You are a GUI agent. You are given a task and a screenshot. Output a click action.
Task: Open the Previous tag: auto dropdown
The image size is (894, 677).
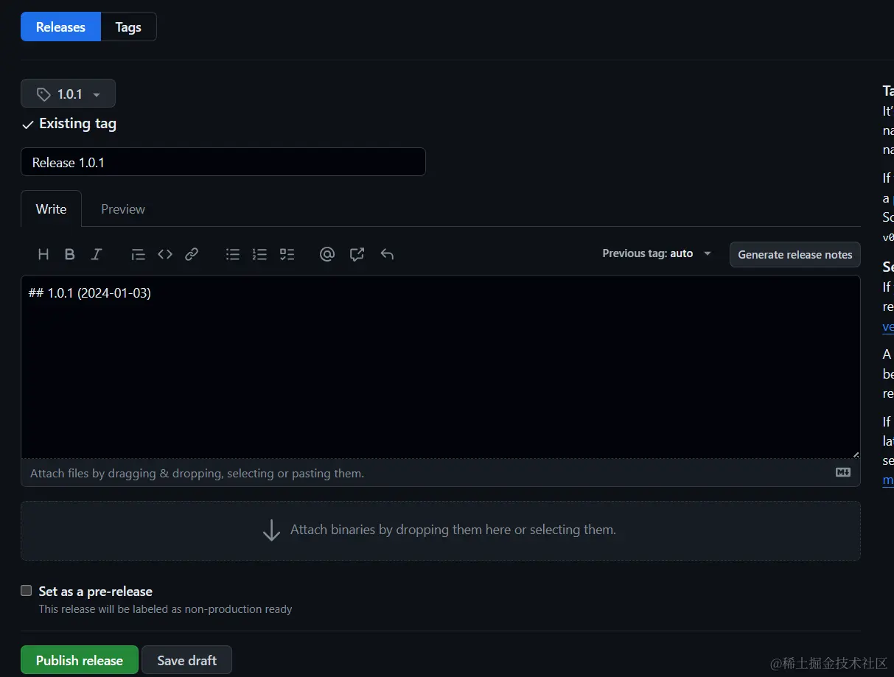(x=657, y=253)
